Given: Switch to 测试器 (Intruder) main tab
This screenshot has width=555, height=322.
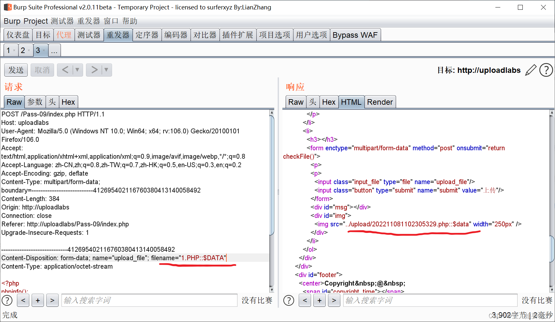Looking at the screenshot, I should 89,35.
